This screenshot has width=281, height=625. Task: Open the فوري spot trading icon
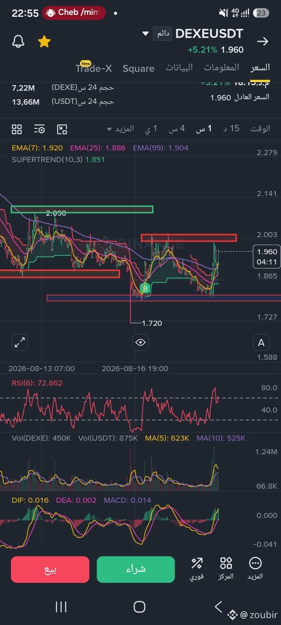197,568
